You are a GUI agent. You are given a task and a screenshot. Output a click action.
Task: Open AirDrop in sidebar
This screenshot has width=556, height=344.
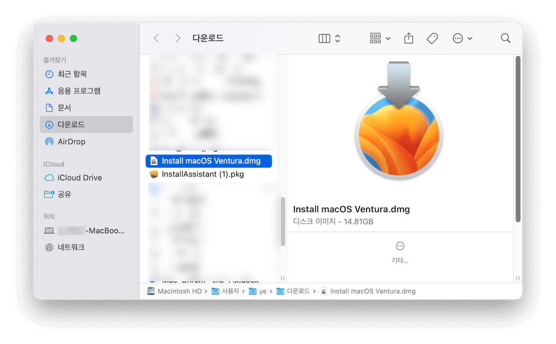(x=86, y=141)
